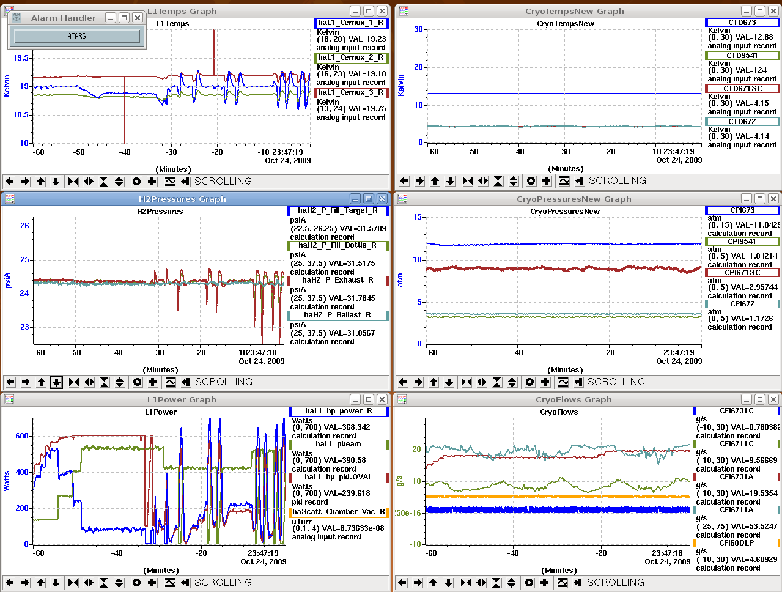Screen dimensions: 782x592
Task: Select haL1_Cernox_3_R legend entry
Action: pos(351,93)
